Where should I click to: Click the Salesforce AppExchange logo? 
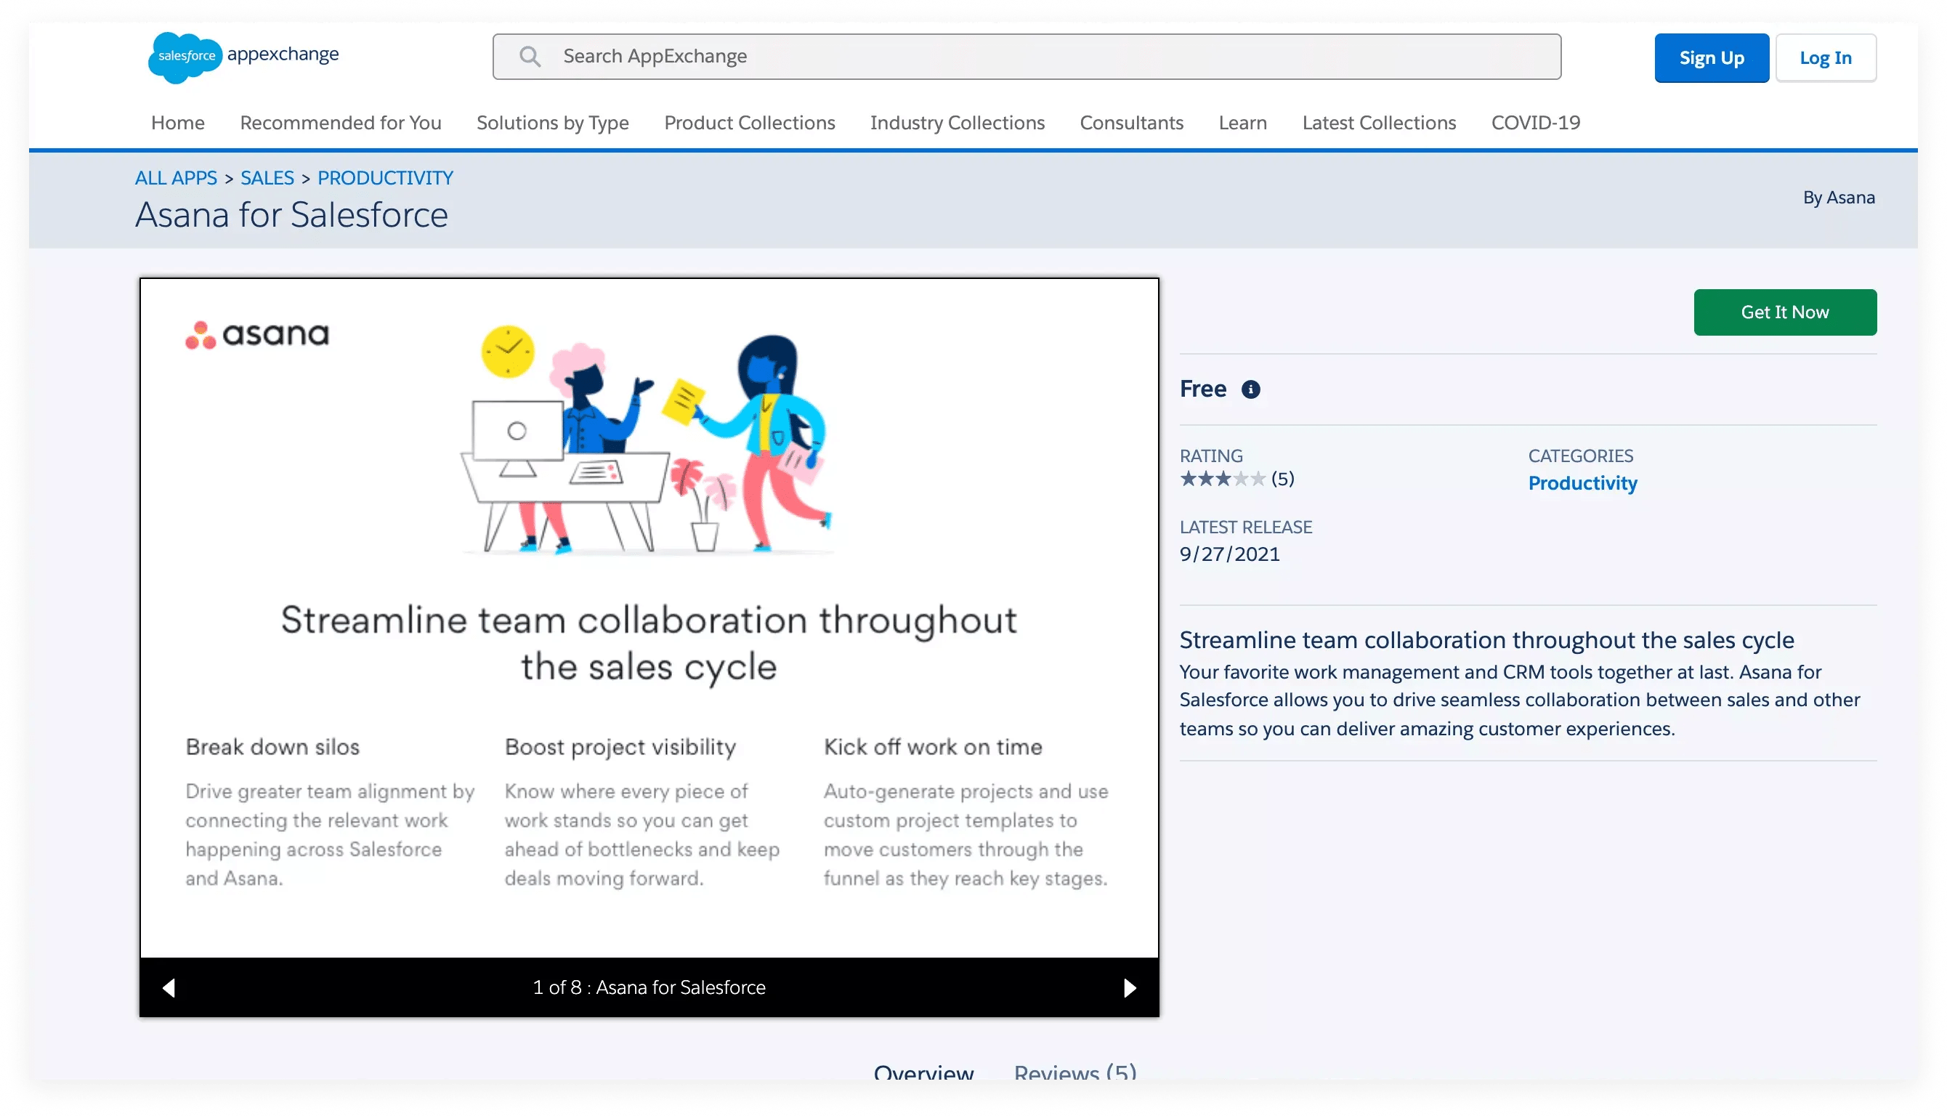(x=243, y=56)
